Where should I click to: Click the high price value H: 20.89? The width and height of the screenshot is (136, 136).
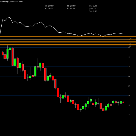[71, 6]
